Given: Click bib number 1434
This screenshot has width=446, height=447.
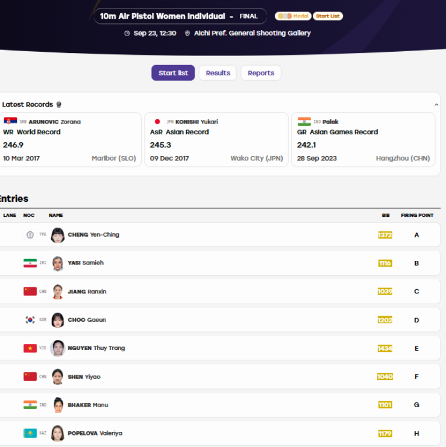Looking at the screenshot, I should tap(385, 348).
